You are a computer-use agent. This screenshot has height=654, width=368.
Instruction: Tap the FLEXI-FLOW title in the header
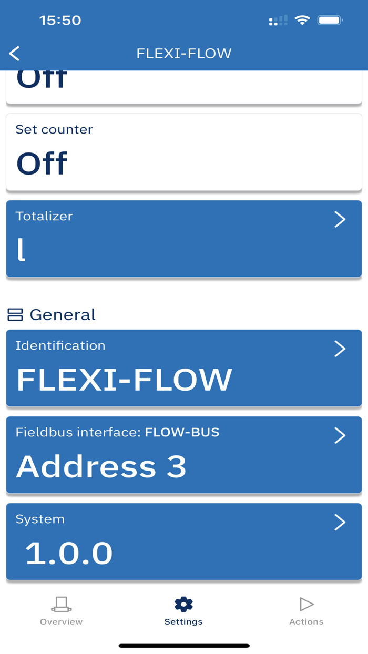pos(183,53)
